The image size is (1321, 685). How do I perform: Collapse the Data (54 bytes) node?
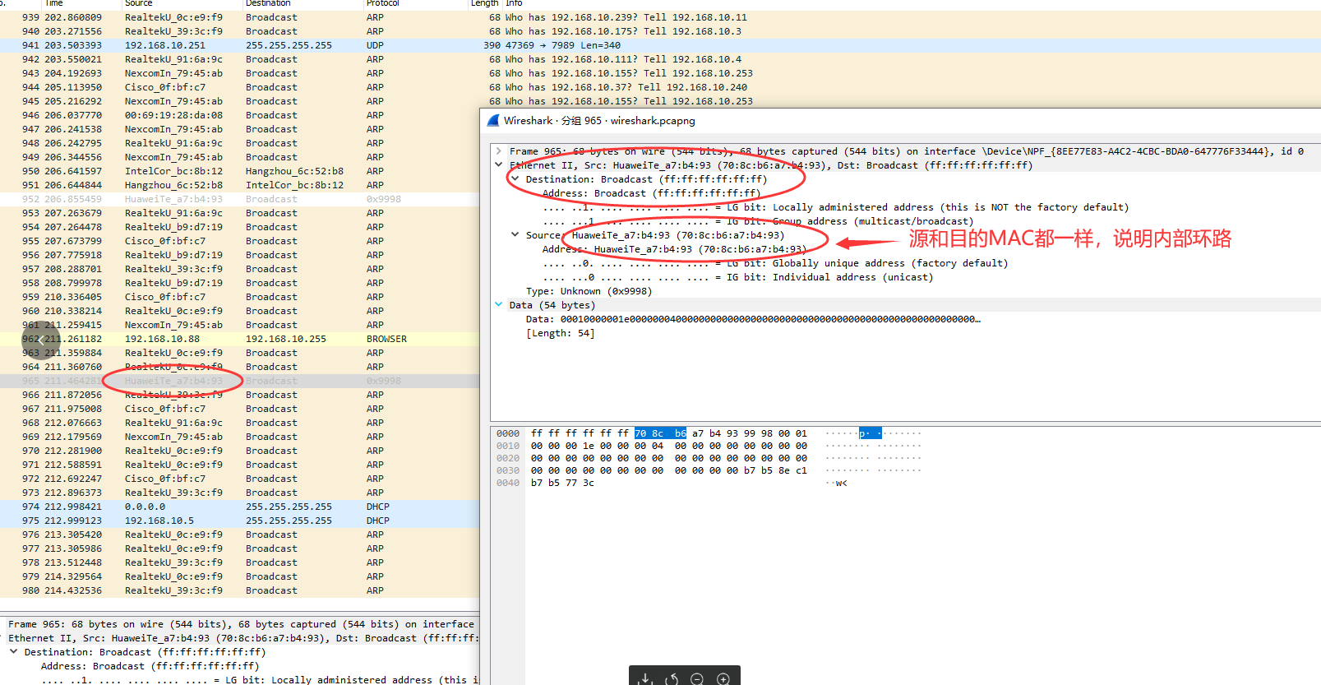[498, 305]
